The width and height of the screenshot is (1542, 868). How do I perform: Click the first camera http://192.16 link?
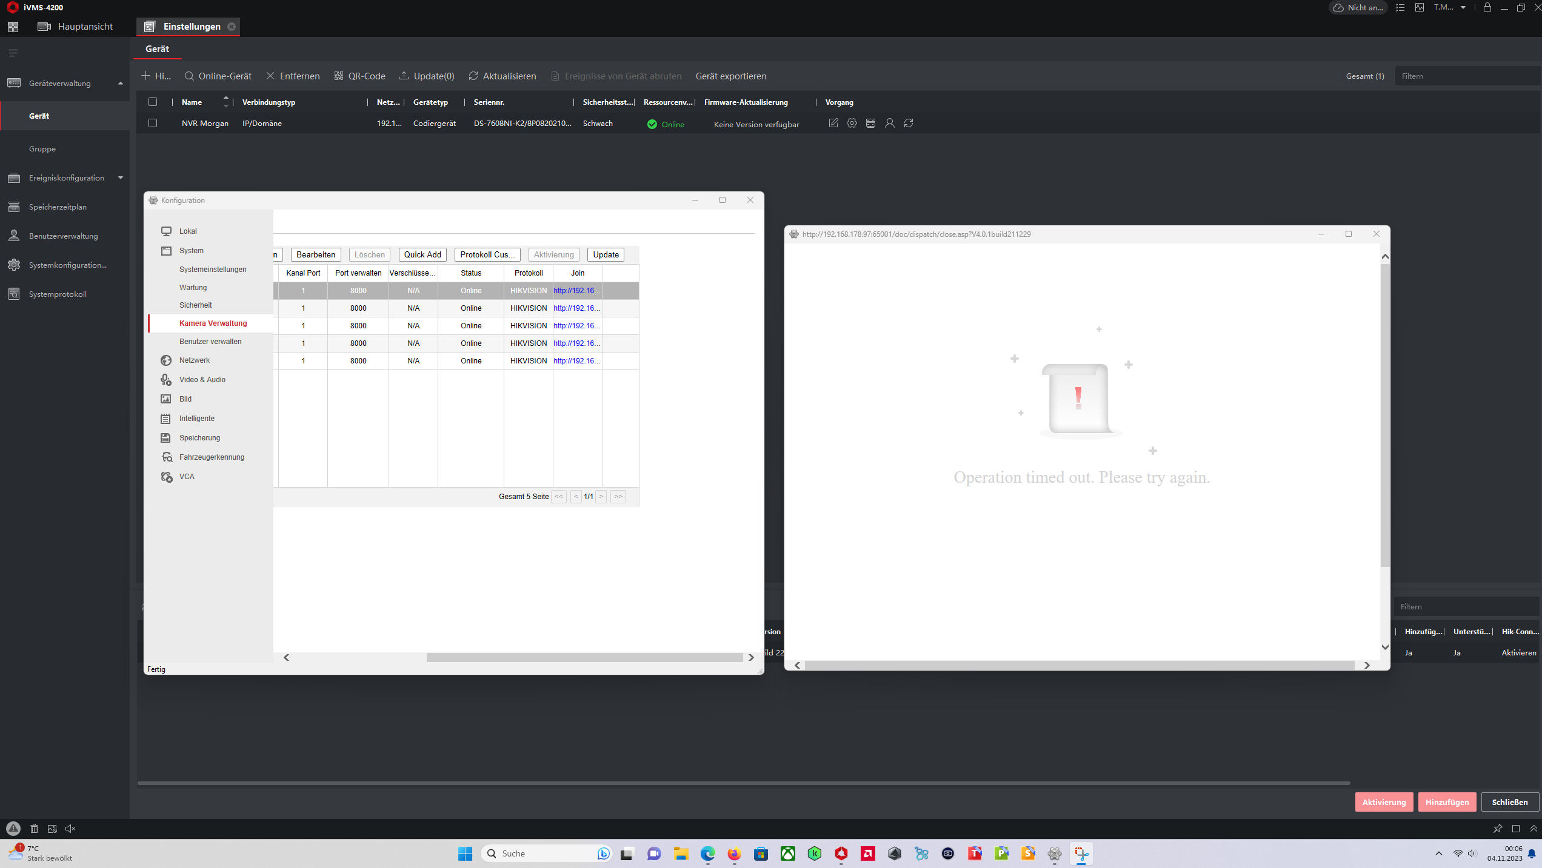tap(576, 290)
